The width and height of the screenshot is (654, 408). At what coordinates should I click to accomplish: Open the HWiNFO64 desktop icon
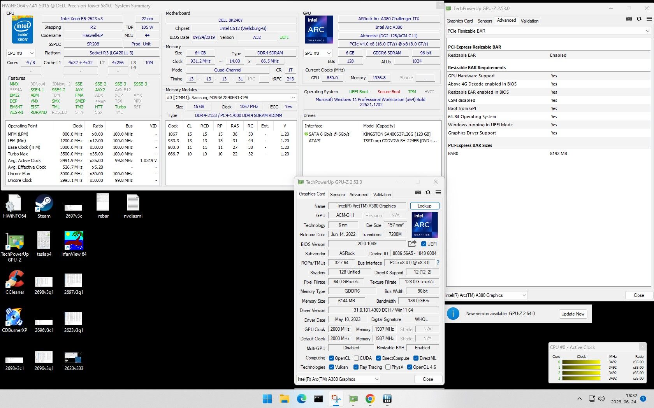[x=14, y=206]
